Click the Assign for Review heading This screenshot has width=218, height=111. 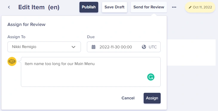[x=26, y=24]
